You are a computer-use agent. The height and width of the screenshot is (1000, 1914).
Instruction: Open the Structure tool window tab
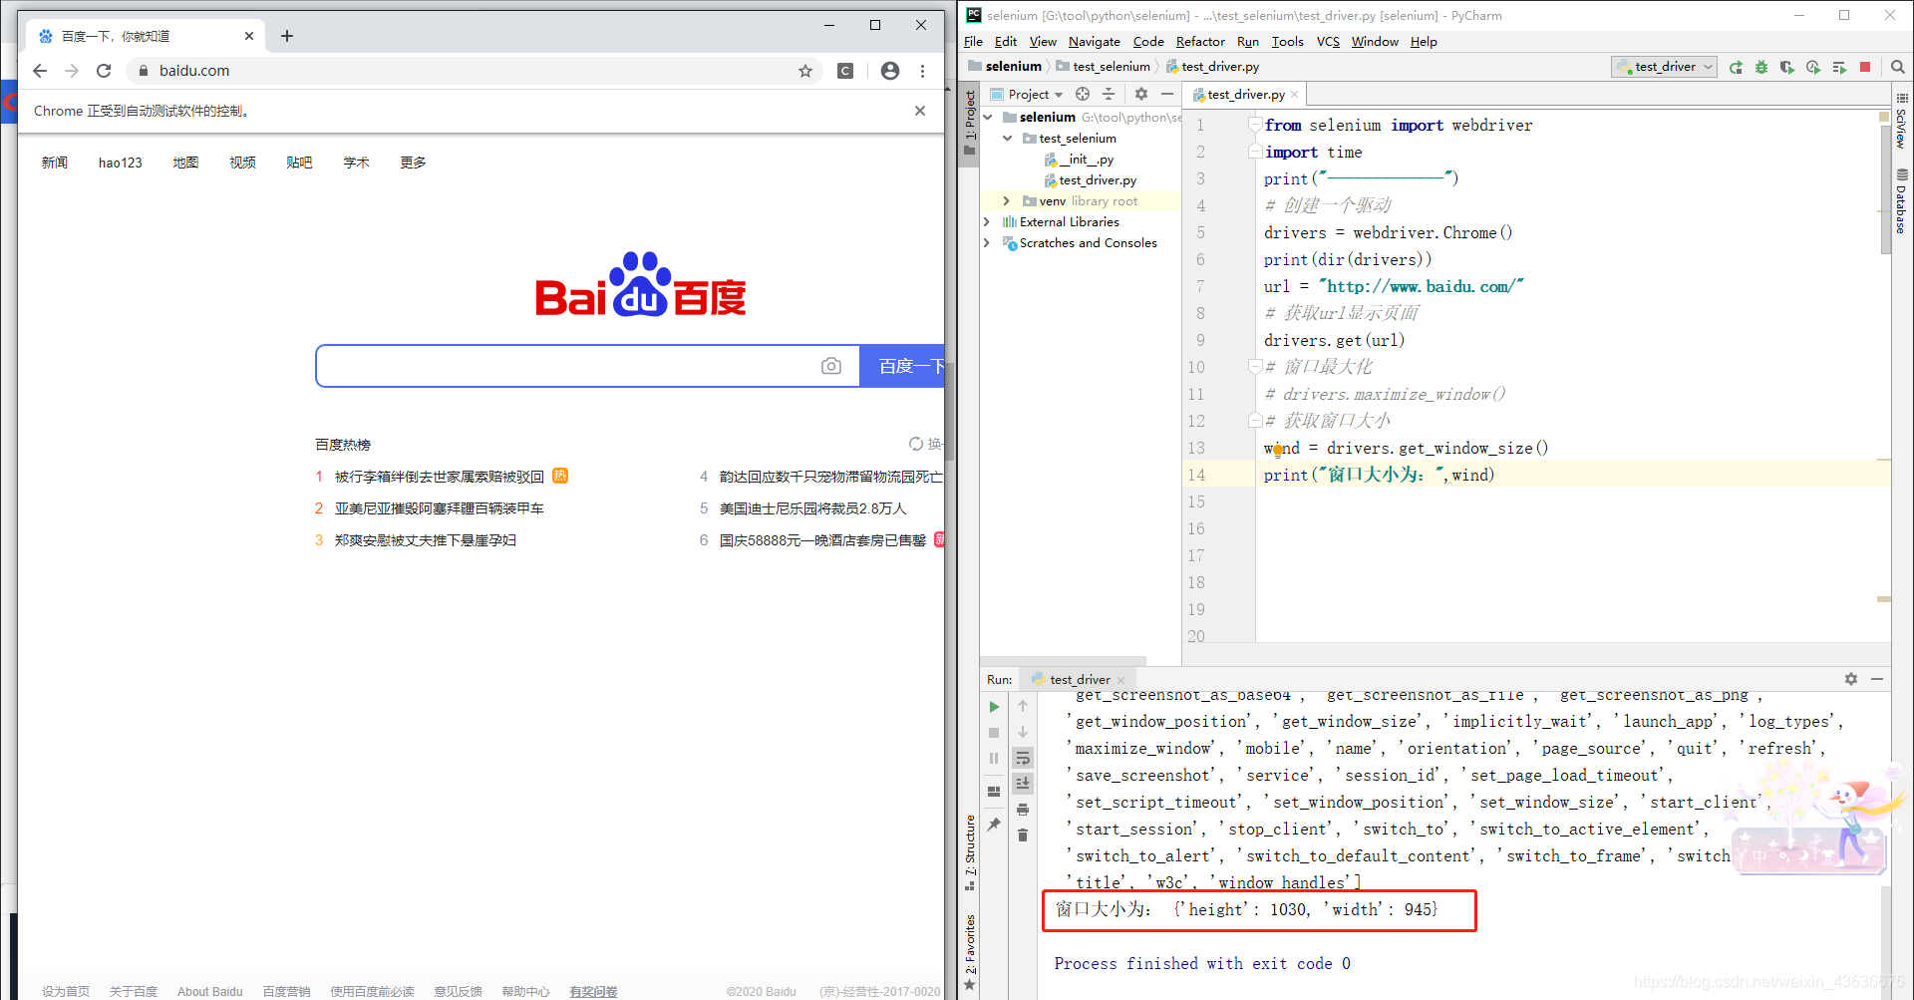click(970, 852)
